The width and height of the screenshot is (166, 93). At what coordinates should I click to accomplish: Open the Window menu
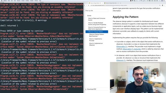36,1
